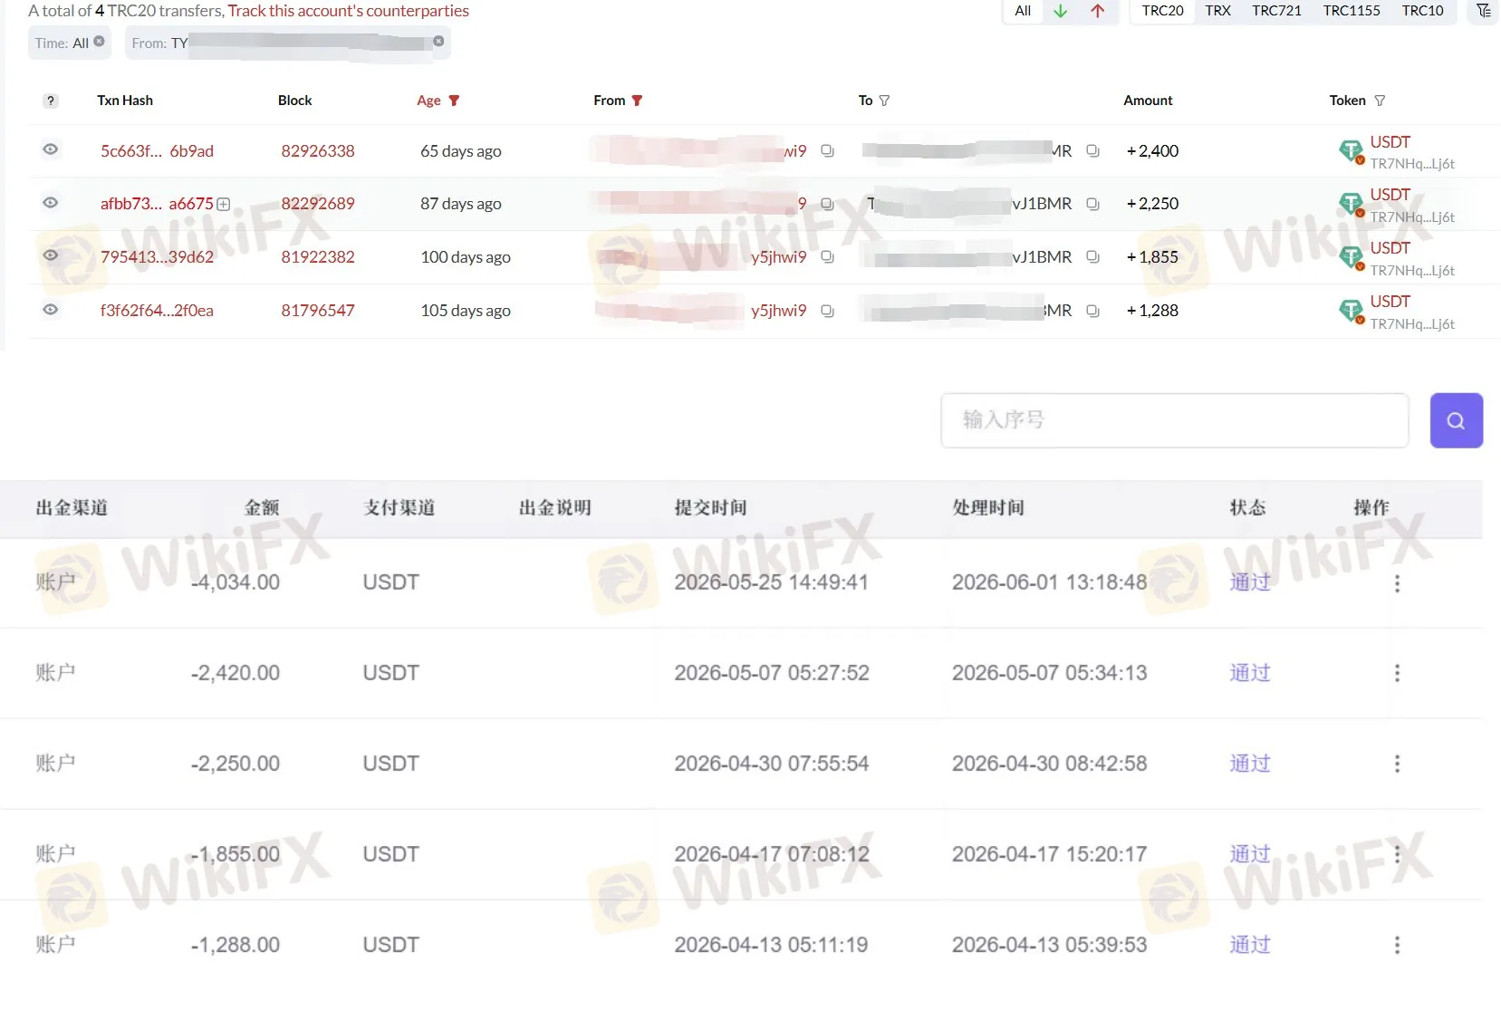Open actions menu for the -1,855.00 withdrawal

(x=1397, y=854)
